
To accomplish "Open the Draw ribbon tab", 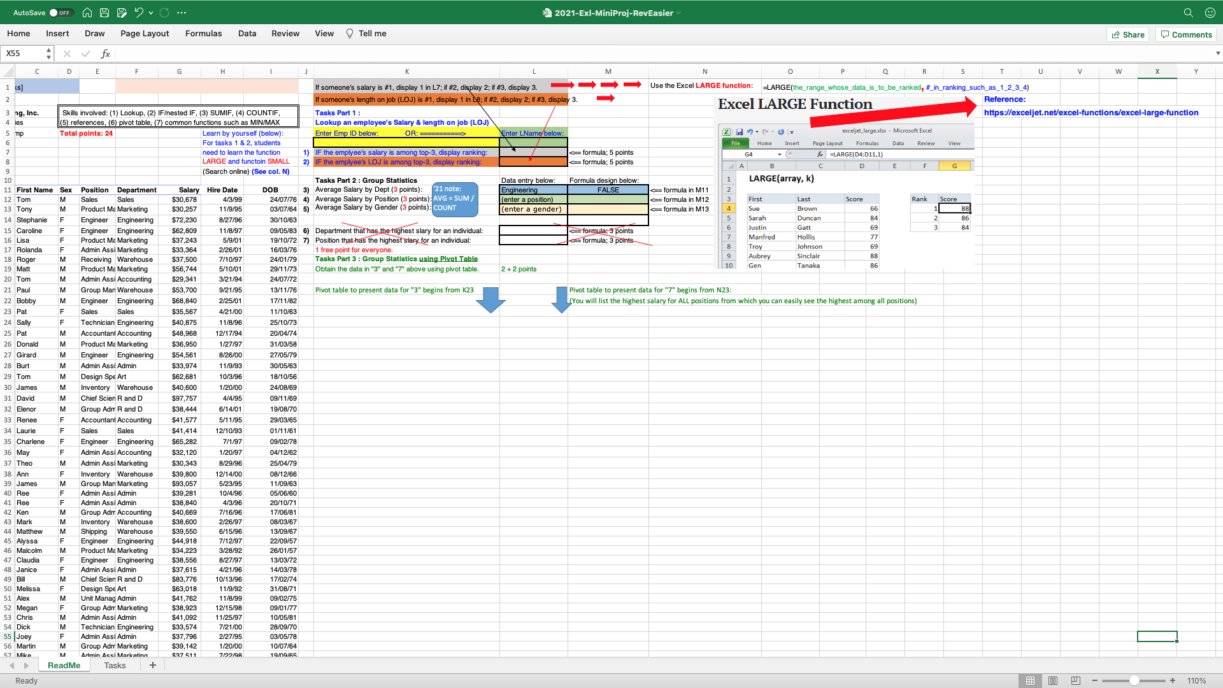I will pyautogui.click(x=95, y=34).
